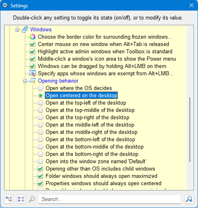Select Open centered on the desktop radio
This screenshot has width=198, height=208.
pyautogui.click(x=40, y=96)
